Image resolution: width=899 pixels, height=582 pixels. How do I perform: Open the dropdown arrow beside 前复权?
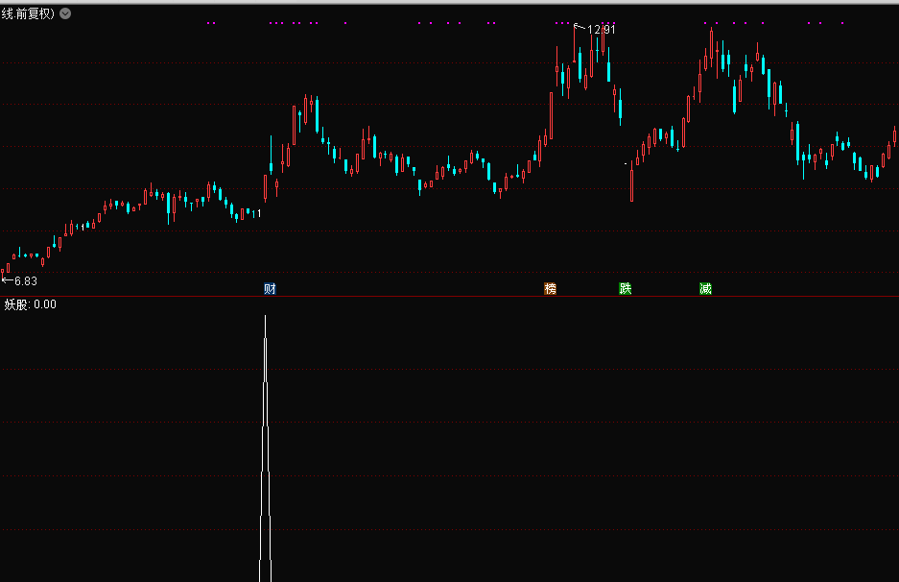click(64, 14)
